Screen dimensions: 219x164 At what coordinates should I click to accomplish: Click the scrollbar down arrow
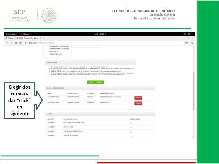tap(193, 138)
